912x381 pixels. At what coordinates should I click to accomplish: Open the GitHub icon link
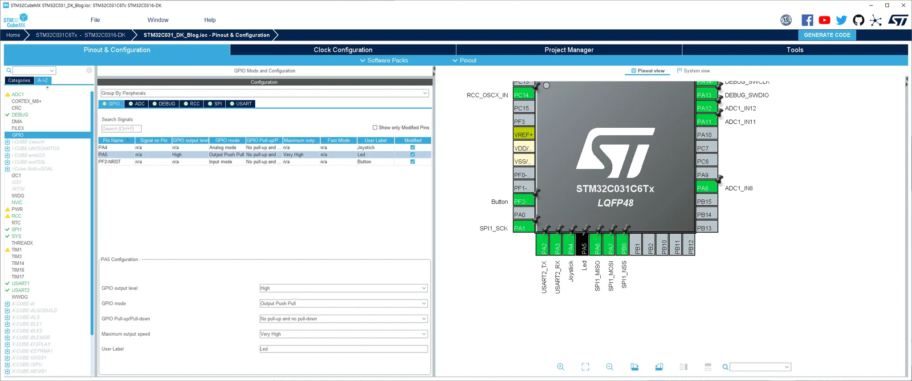point(859,20)
